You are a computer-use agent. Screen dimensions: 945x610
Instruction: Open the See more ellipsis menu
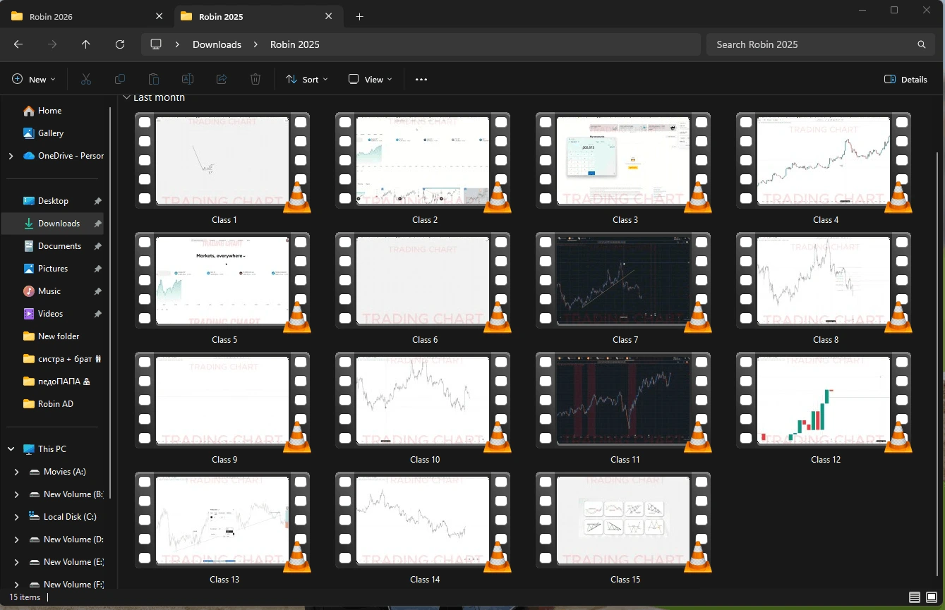pos(421,80)
